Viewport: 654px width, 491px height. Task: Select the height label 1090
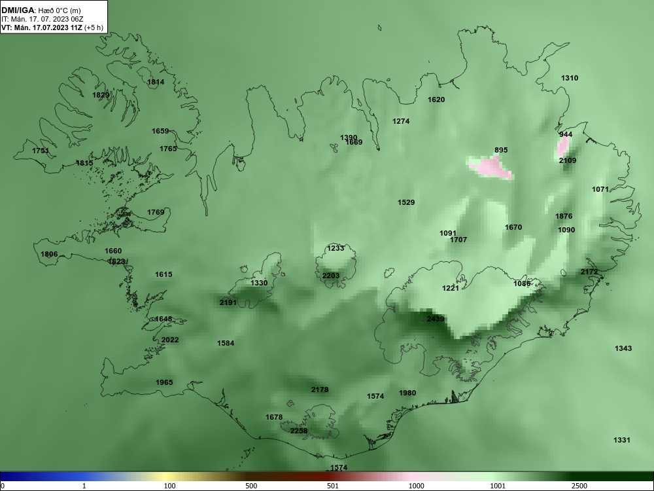pos(566,230)
